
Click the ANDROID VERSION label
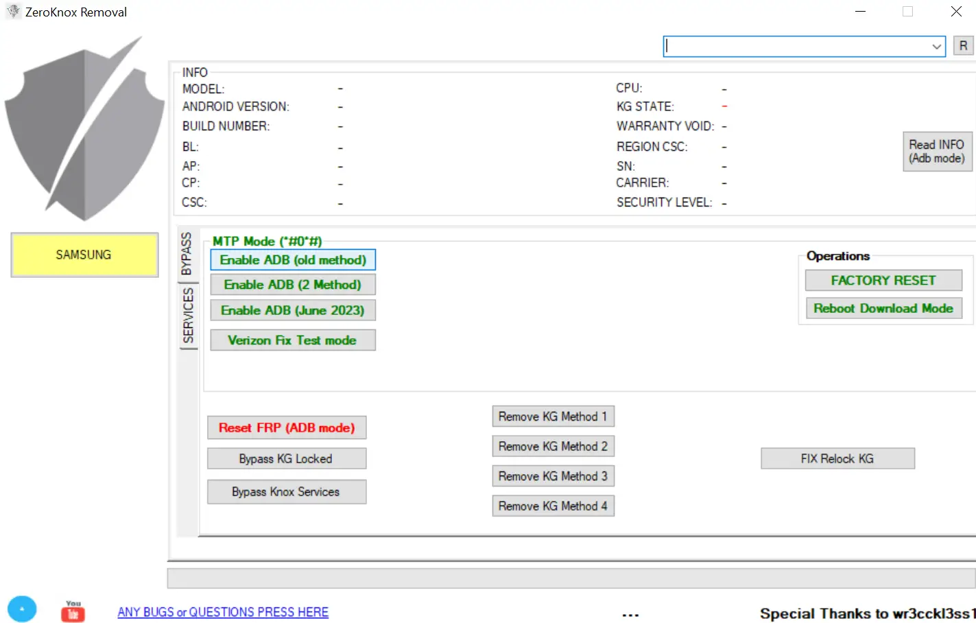tap(235, 107)
